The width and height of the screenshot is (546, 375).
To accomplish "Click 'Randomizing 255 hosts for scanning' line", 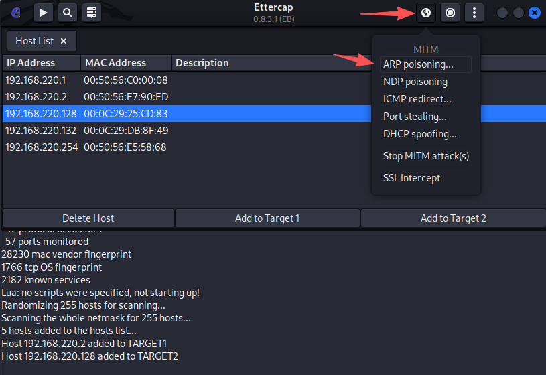I will pyautogui.click(x=83, y=305).
